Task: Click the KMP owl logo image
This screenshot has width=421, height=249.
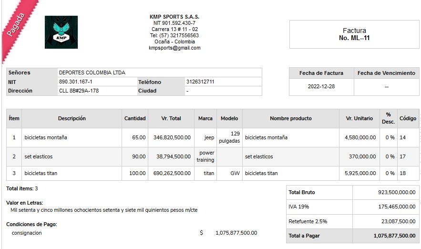Action: 61,32
